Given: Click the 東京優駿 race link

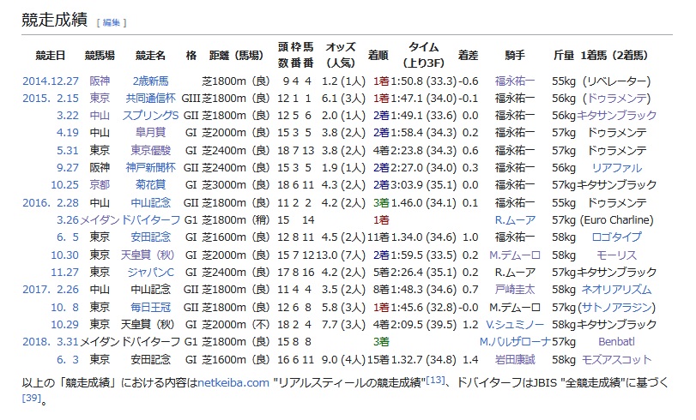Looking at the screenshot, I should [150, 150].
